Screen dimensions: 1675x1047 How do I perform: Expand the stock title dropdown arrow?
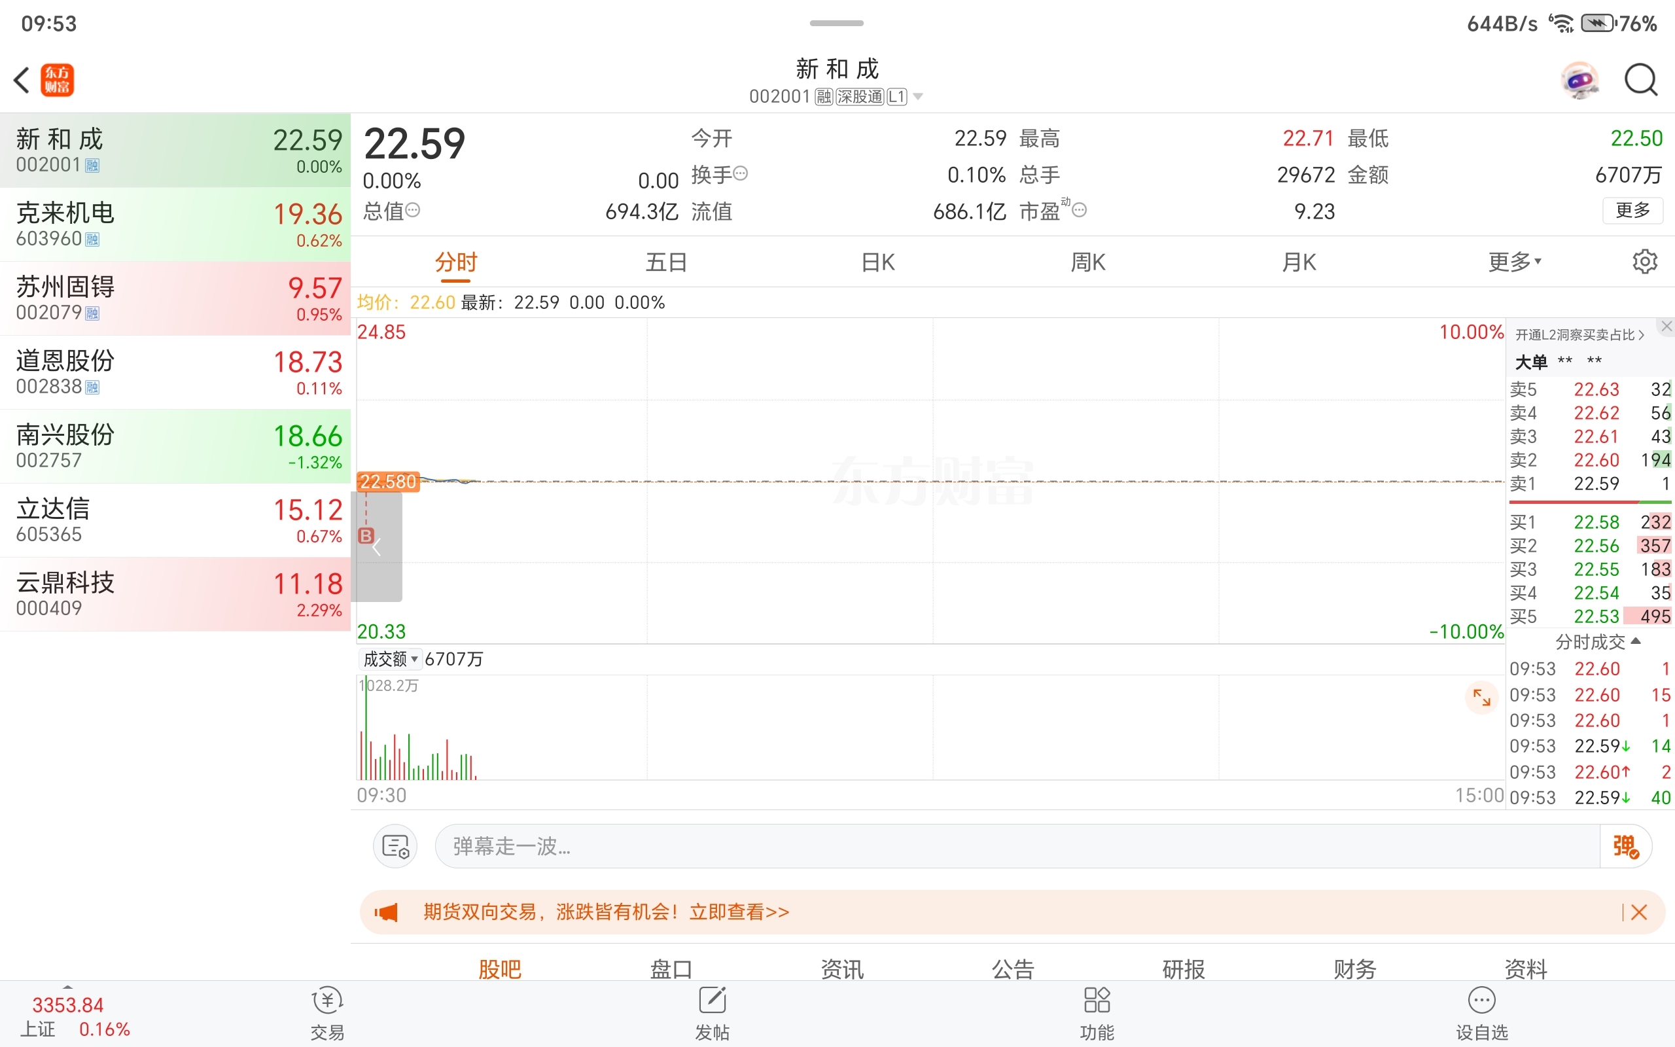point(918,97)
